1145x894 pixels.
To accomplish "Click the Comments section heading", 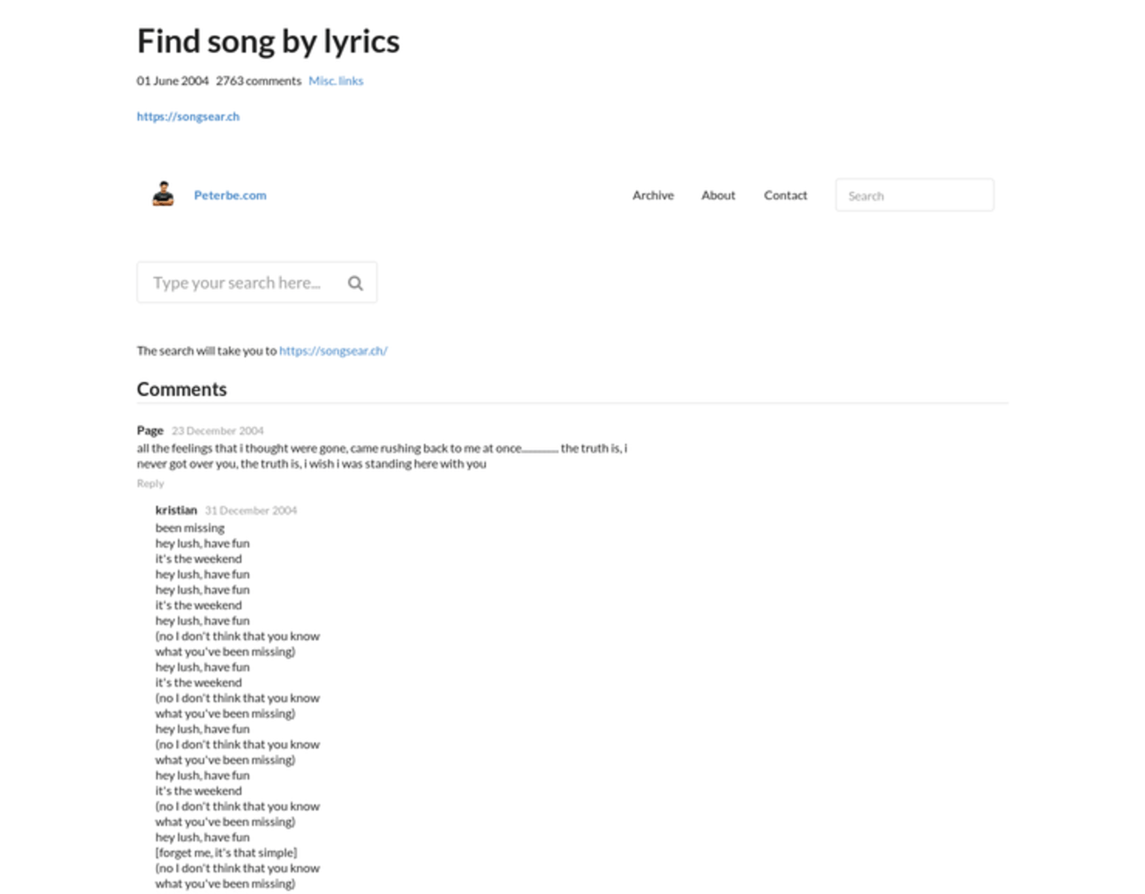I will 182,389.
